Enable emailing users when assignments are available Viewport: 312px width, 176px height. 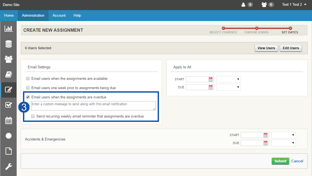point(28,78)
